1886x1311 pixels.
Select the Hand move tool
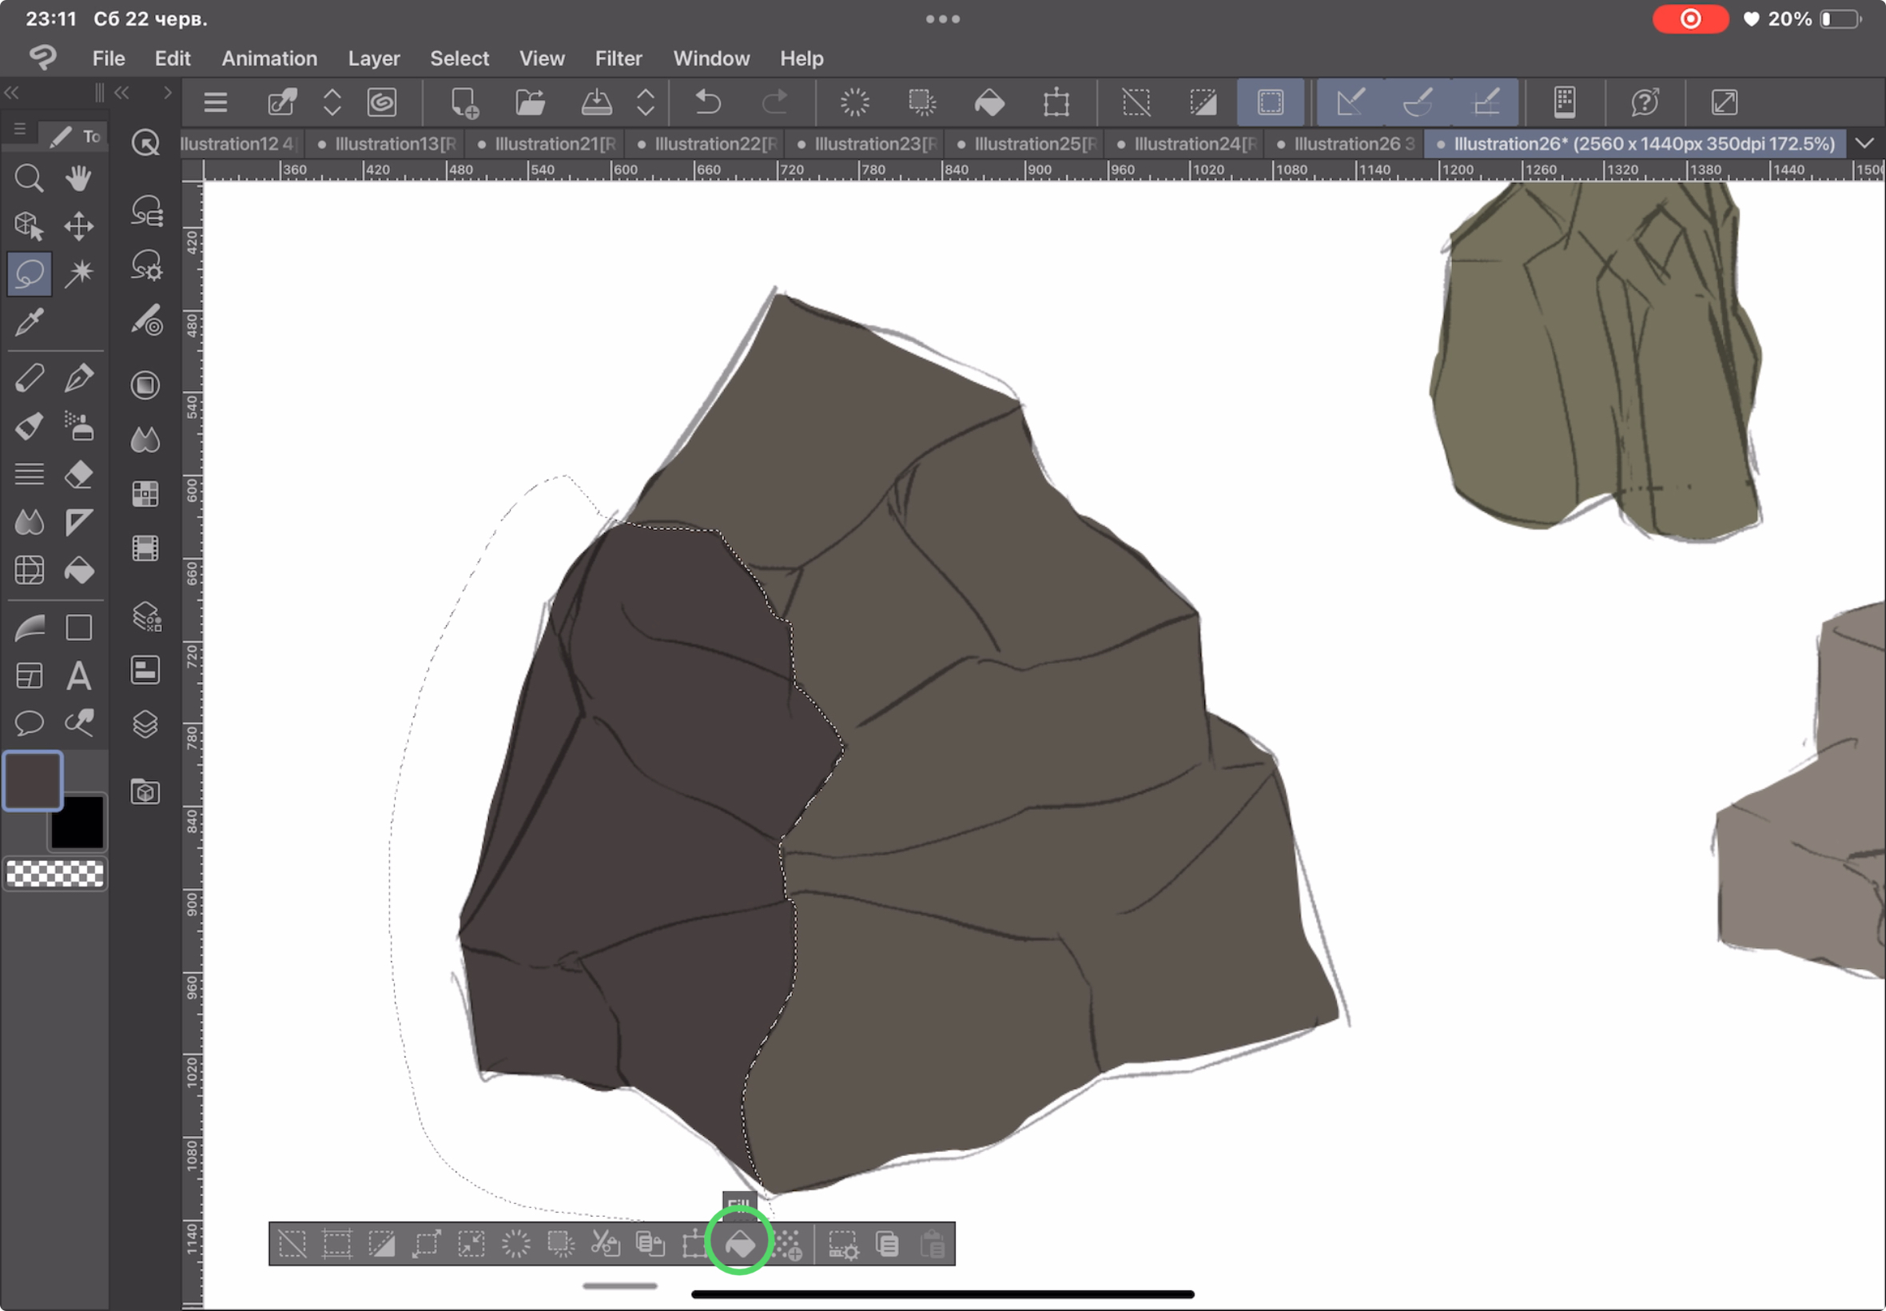coord(79,177)
